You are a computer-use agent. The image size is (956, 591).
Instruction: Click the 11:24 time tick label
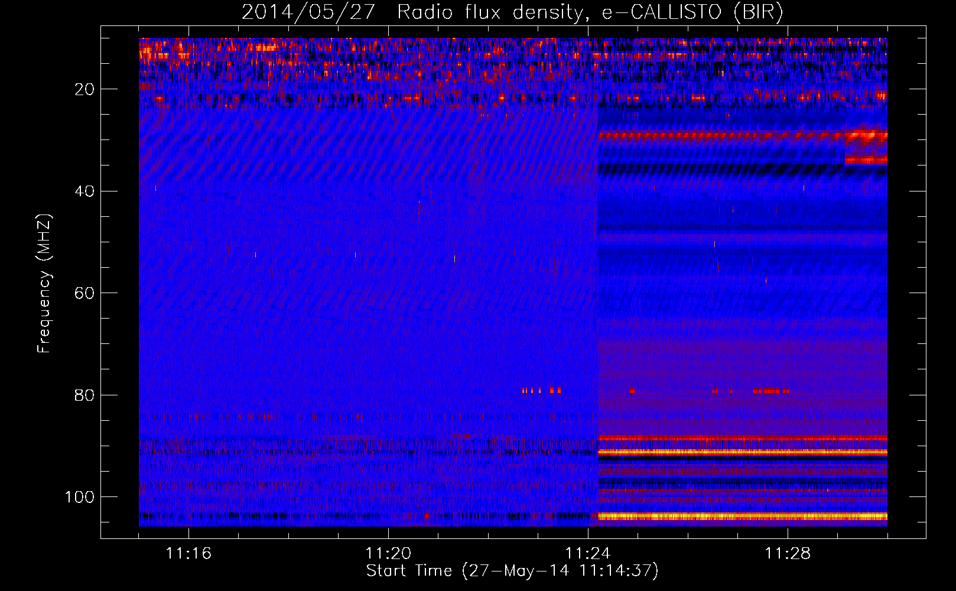(588, 554)
